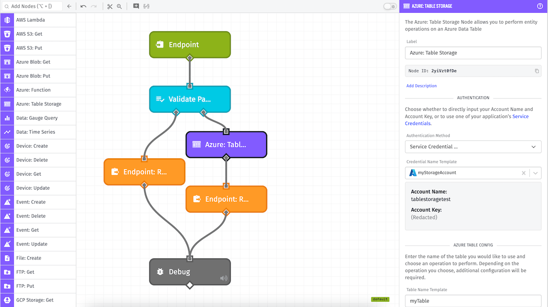The width and height of the screenshot is (548, 307).
Task: Select Azure: Function node in palette
Action: pyautogui.click(x=38, y=90)
